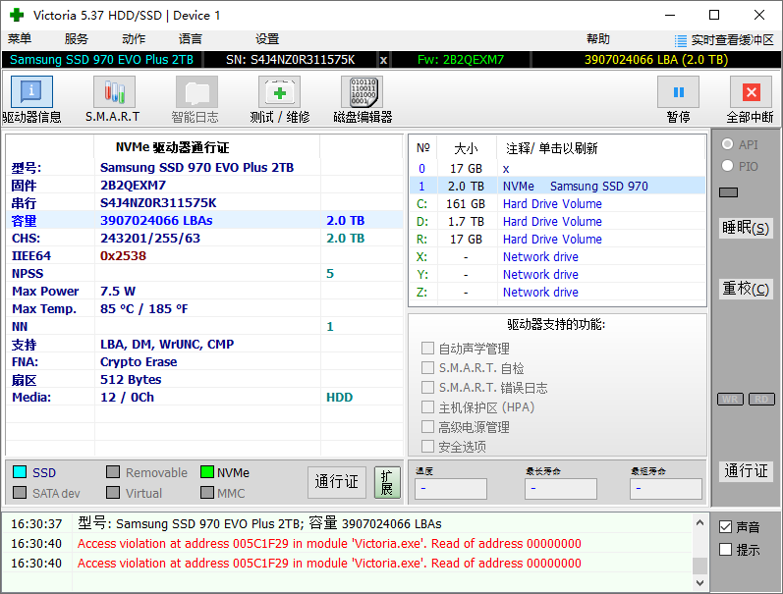Click the cyan SSD indicator swatch
Screen dimensions: 783x594
[x=20, y=471]
